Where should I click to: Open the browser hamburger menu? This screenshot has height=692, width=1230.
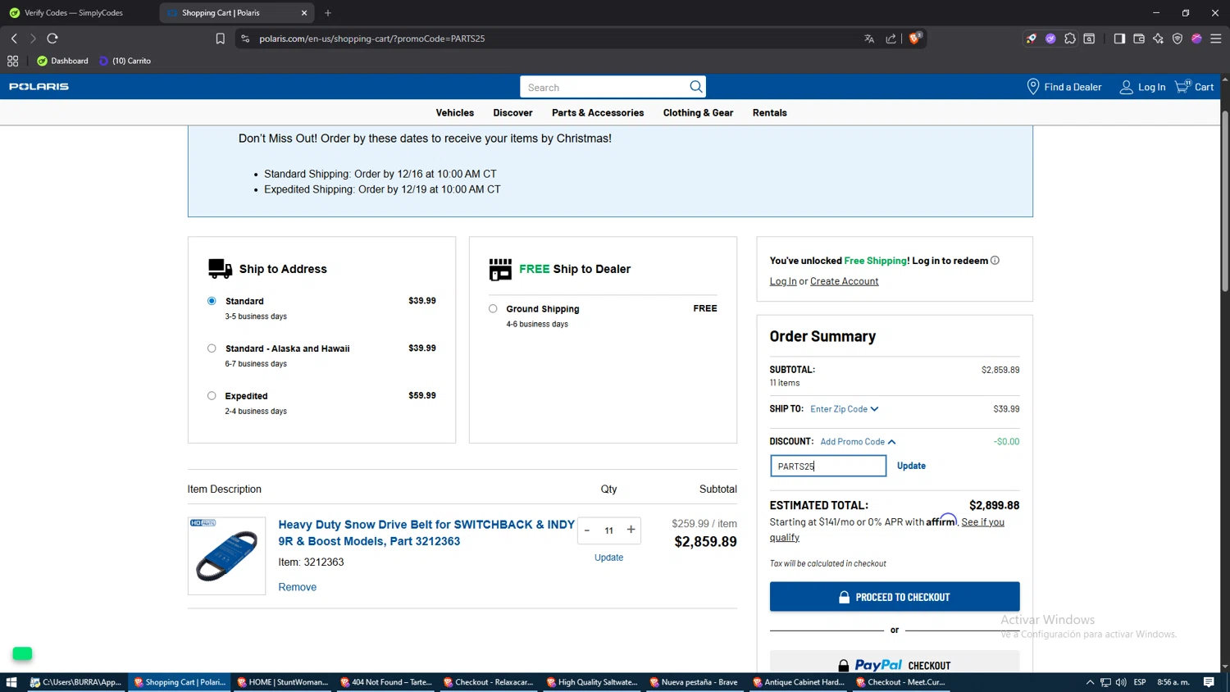pyautogui.click(x=1216, y=39)
